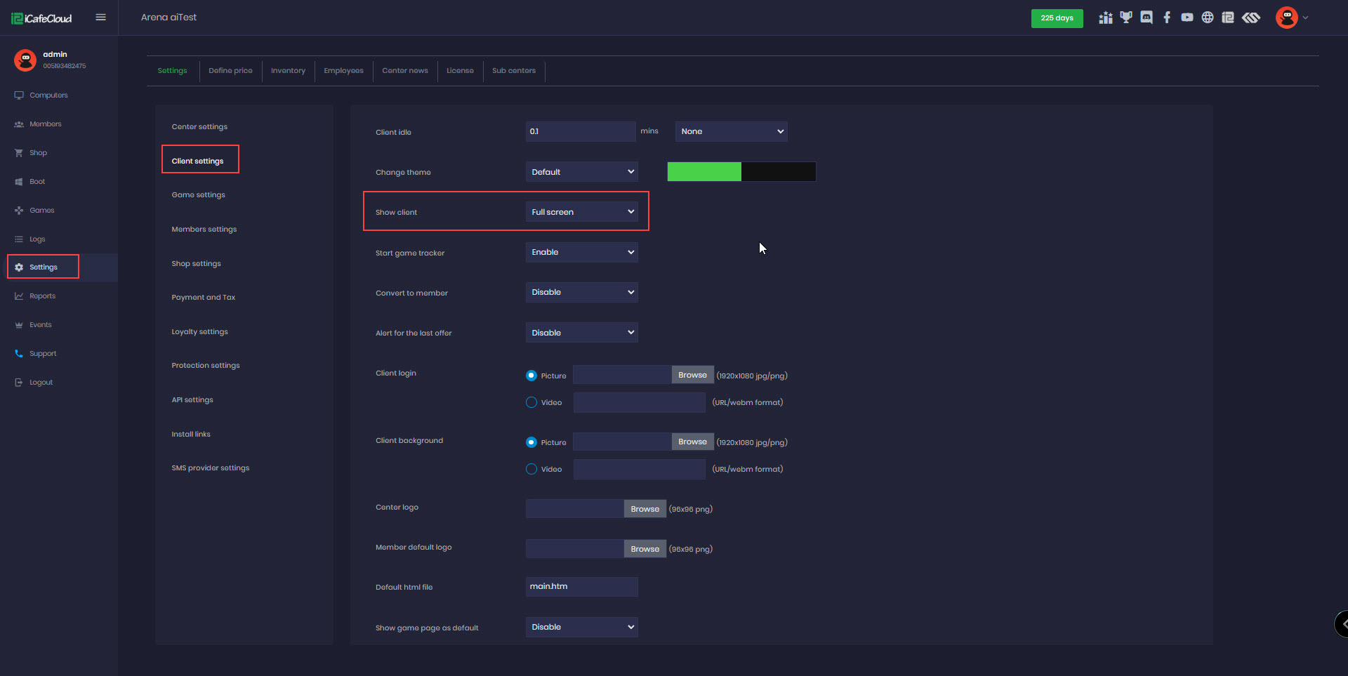The width and height of the screenshot is (1348, 676).
Task: Open the Games section in sidebar
Action: pos(42,210)
